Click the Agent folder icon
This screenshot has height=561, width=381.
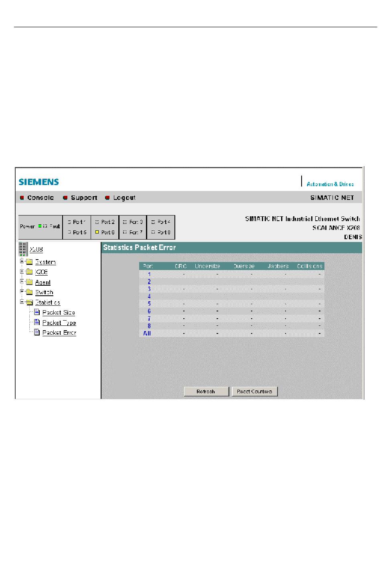coord(29,282)
